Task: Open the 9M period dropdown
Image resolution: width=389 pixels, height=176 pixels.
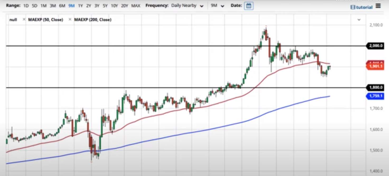Action: coord(218,6)
